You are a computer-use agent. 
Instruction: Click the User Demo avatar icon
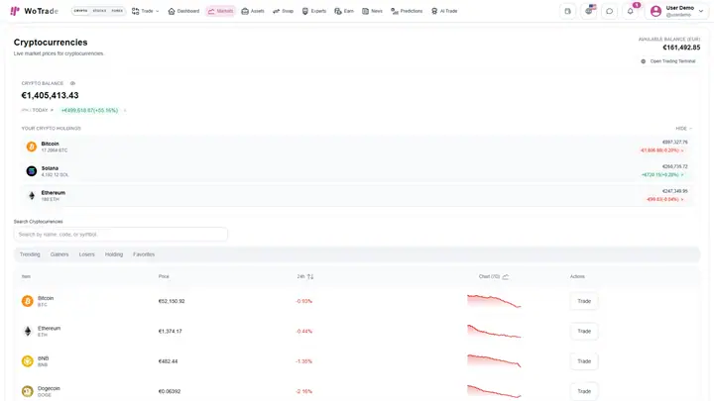click(x=655, y=11)
